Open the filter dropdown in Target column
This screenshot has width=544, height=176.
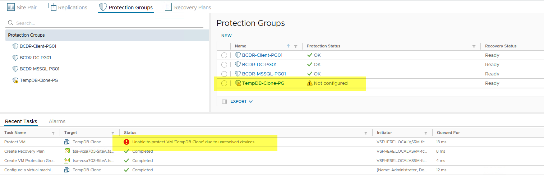coord(113,133)
